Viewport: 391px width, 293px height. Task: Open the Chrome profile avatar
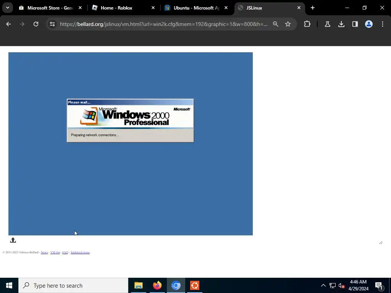click(x=369, y=24)
